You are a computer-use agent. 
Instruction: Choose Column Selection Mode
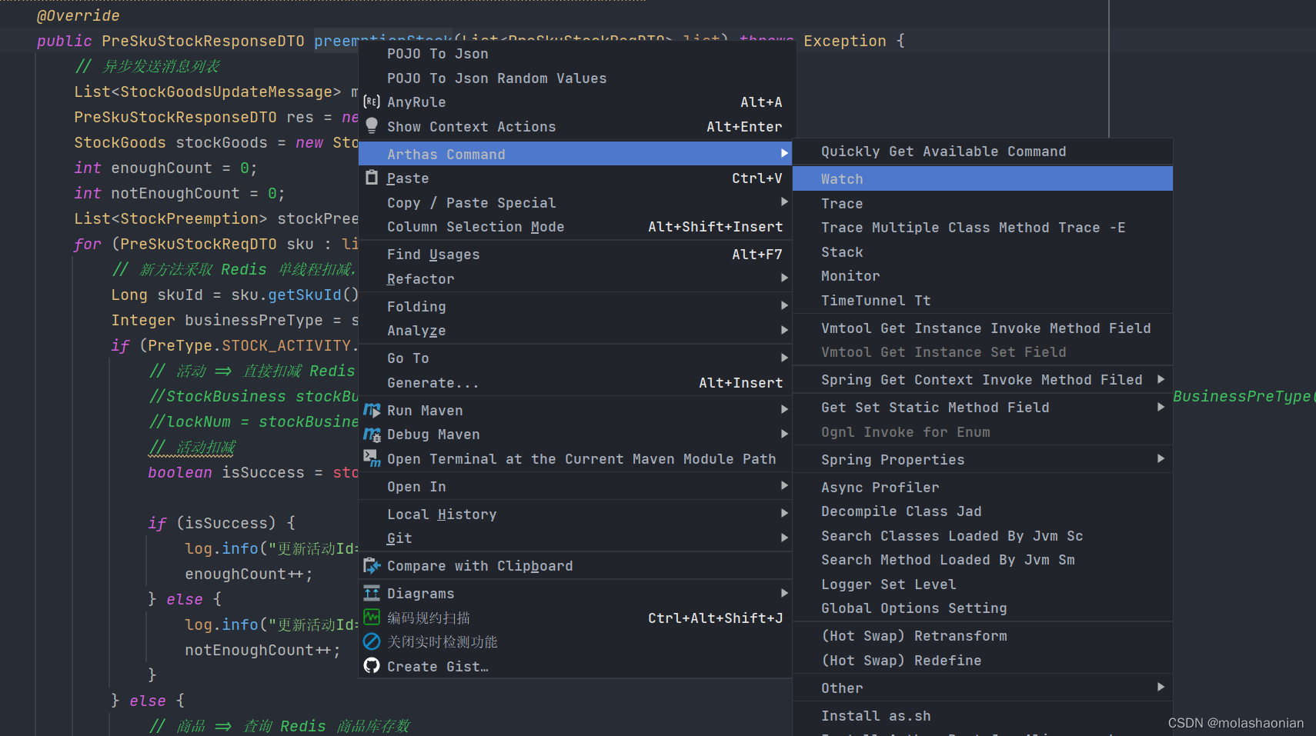(576, 227)
